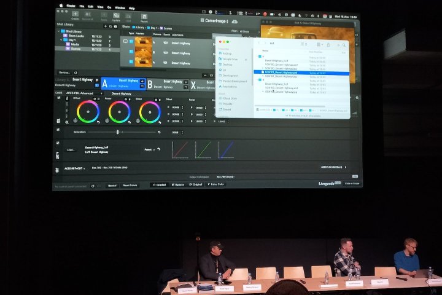Screen dimensions: 442x295
Task: Reset the Offset color wheel with its undo arrow
Action: (x=98, y=122)
